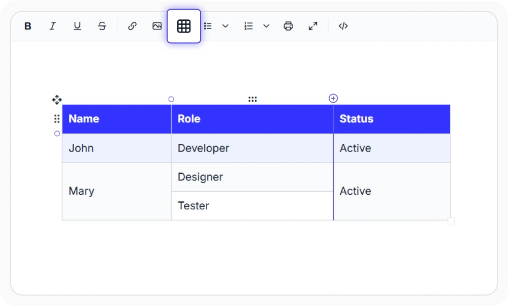Screen dimensions: 508x306
Task: Click the table resize handle at bottom corner
Action: tap(451, 221)
